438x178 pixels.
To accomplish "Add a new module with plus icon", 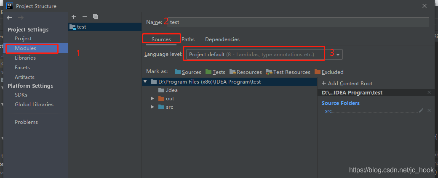I will tap(74, 17).
